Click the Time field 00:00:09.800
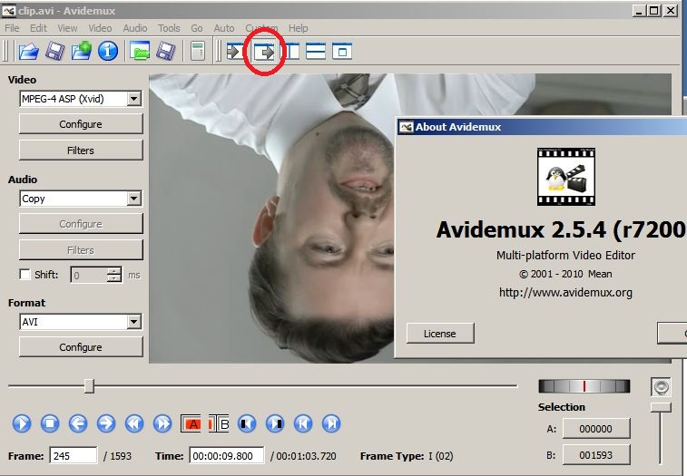This screenshot has height=476, width=687. tap(227, 456)
